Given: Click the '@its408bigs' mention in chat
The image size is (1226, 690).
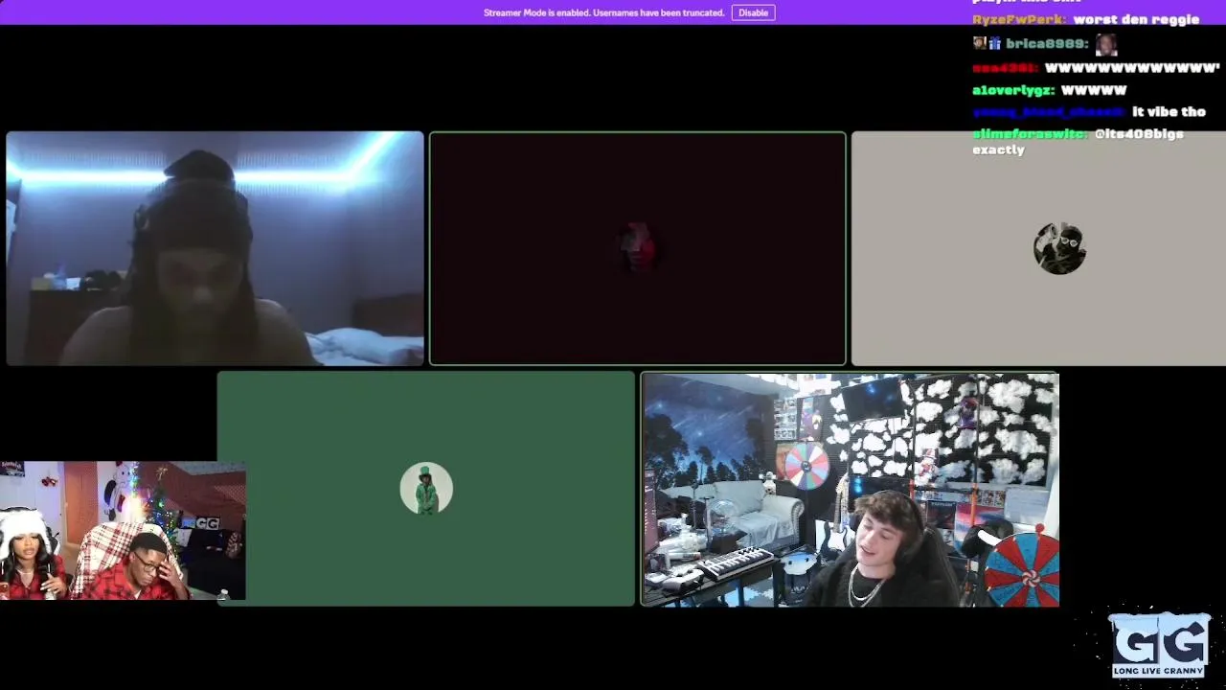Looking at the screenshot, I should pos(1139,134).
